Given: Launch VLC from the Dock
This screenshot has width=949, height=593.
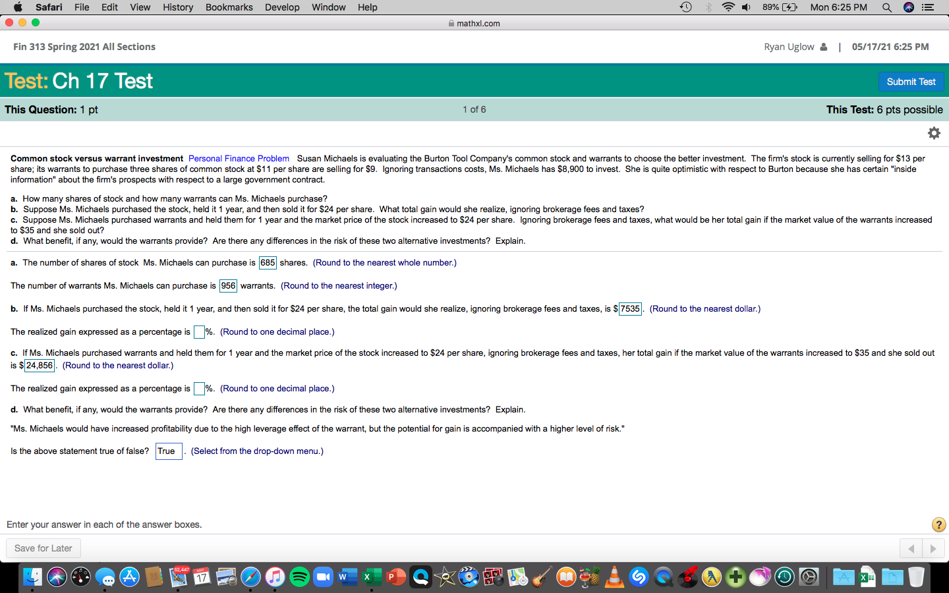Looking at the screenshot, I should click(x=614, y=577).
